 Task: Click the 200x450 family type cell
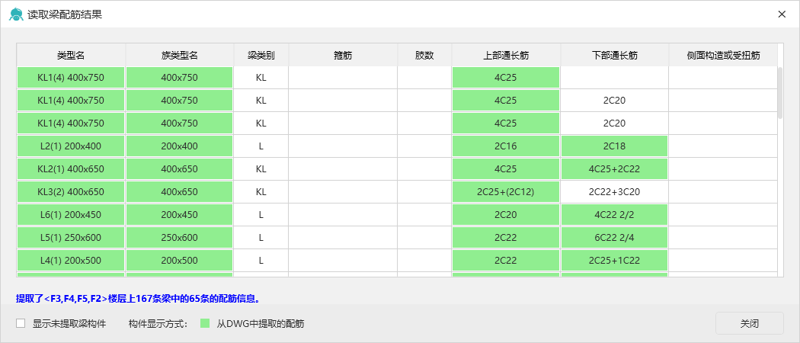click(x=180, y=215)
